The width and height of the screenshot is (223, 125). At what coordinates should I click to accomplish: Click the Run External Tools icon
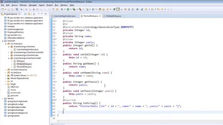click(x=80, y=9)
